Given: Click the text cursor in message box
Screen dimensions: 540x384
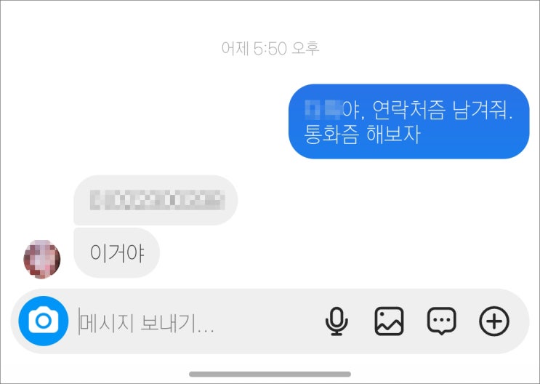Looking at the screenshot, I should 79,321.
